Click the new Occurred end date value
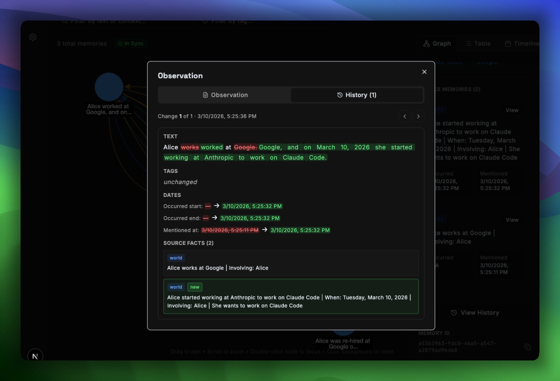This screenshot has height=381, width=560. (250, 218)
